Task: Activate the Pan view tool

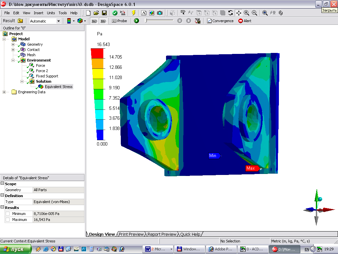Action: [x=239, y=13]
